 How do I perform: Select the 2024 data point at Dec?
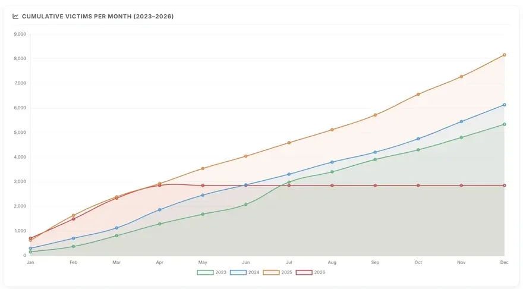[505, 105]
